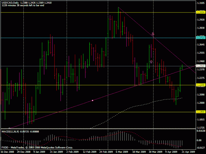Screen dimensions: 206x154
Task: Click the 18 Mar 2009 date label
Action: [x=139, y=152]
